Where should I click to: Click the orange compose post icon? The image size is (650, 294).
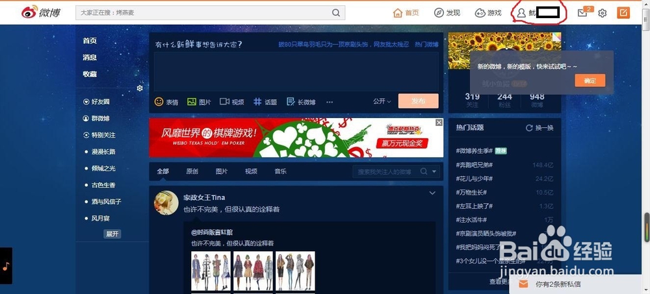[623, 13]
